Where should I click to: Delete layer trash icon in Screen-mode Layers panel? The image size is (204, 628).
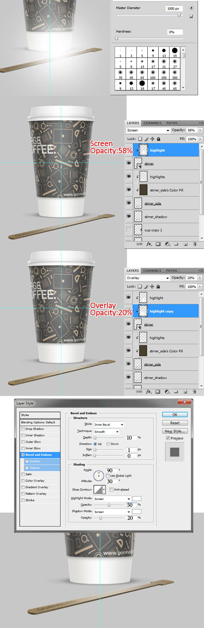click(194, 244)
